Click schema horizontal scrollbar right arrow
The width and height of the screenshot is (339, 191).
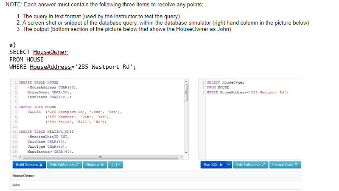pyautogui.click(x=182, y=157)
